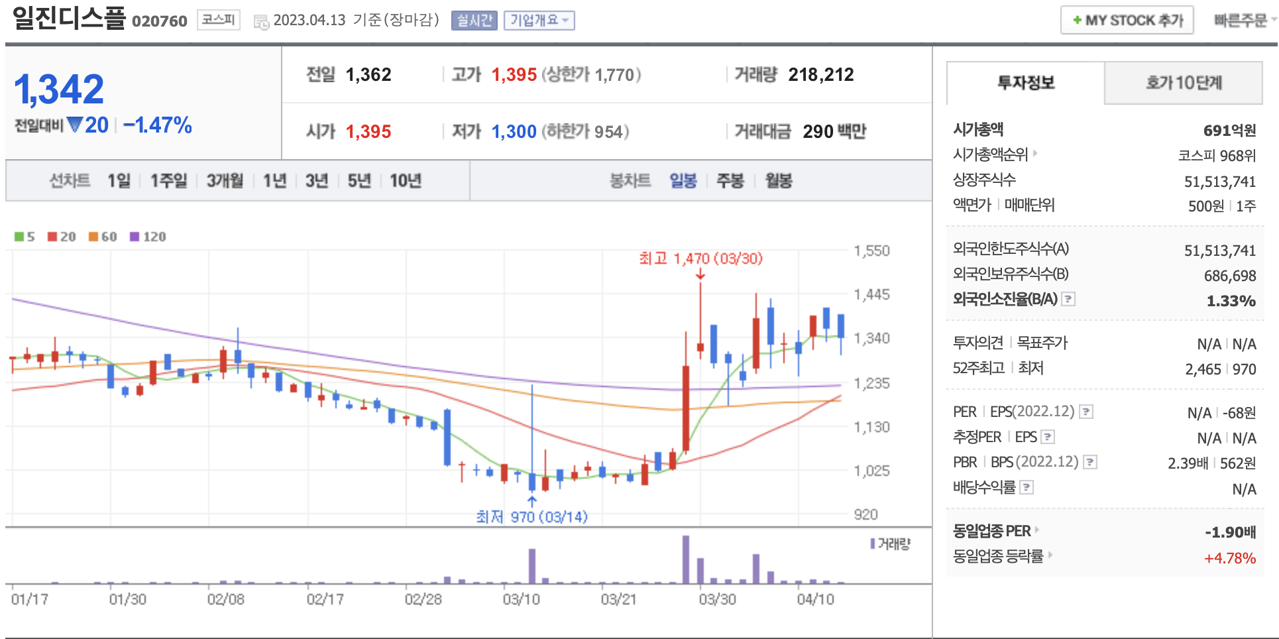Click help icon next to EPS(2022.12)
Screen dimensions: 1279x639
[x=1086, y=412]
